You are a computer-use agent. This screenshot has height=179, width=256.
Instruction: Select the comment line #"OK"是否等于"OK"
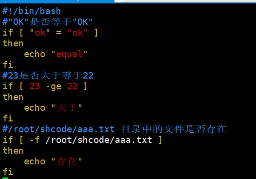(x=48, y=22)
